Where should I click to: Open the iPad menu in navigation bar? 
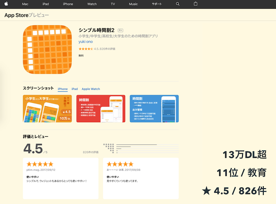[x=46, y=4]
